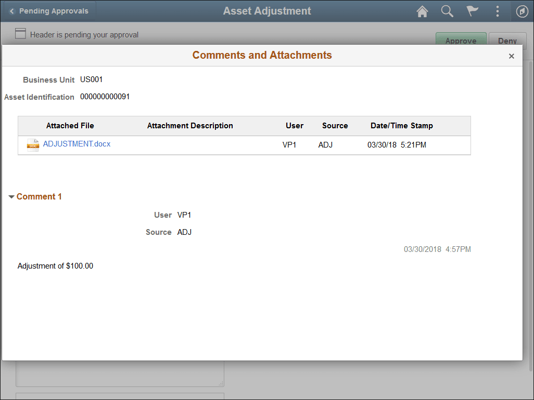This screenshot has width=534, height=400.
Task: Click the pending header approval icon
Action: point(20,33)
